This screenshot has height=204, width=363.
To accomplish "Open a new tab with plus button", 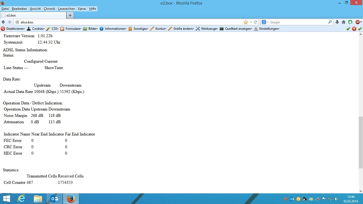I will tap(70, 15).
